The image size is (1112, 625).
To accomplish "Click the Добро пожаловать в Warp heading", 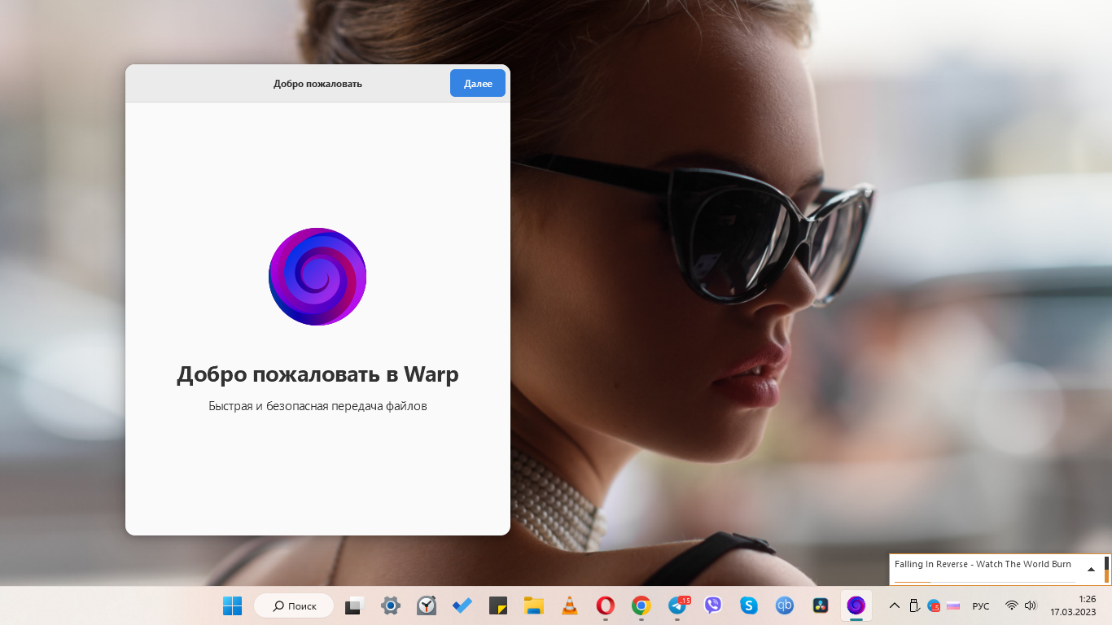I will pyautogui.click(x=317, y=374).
